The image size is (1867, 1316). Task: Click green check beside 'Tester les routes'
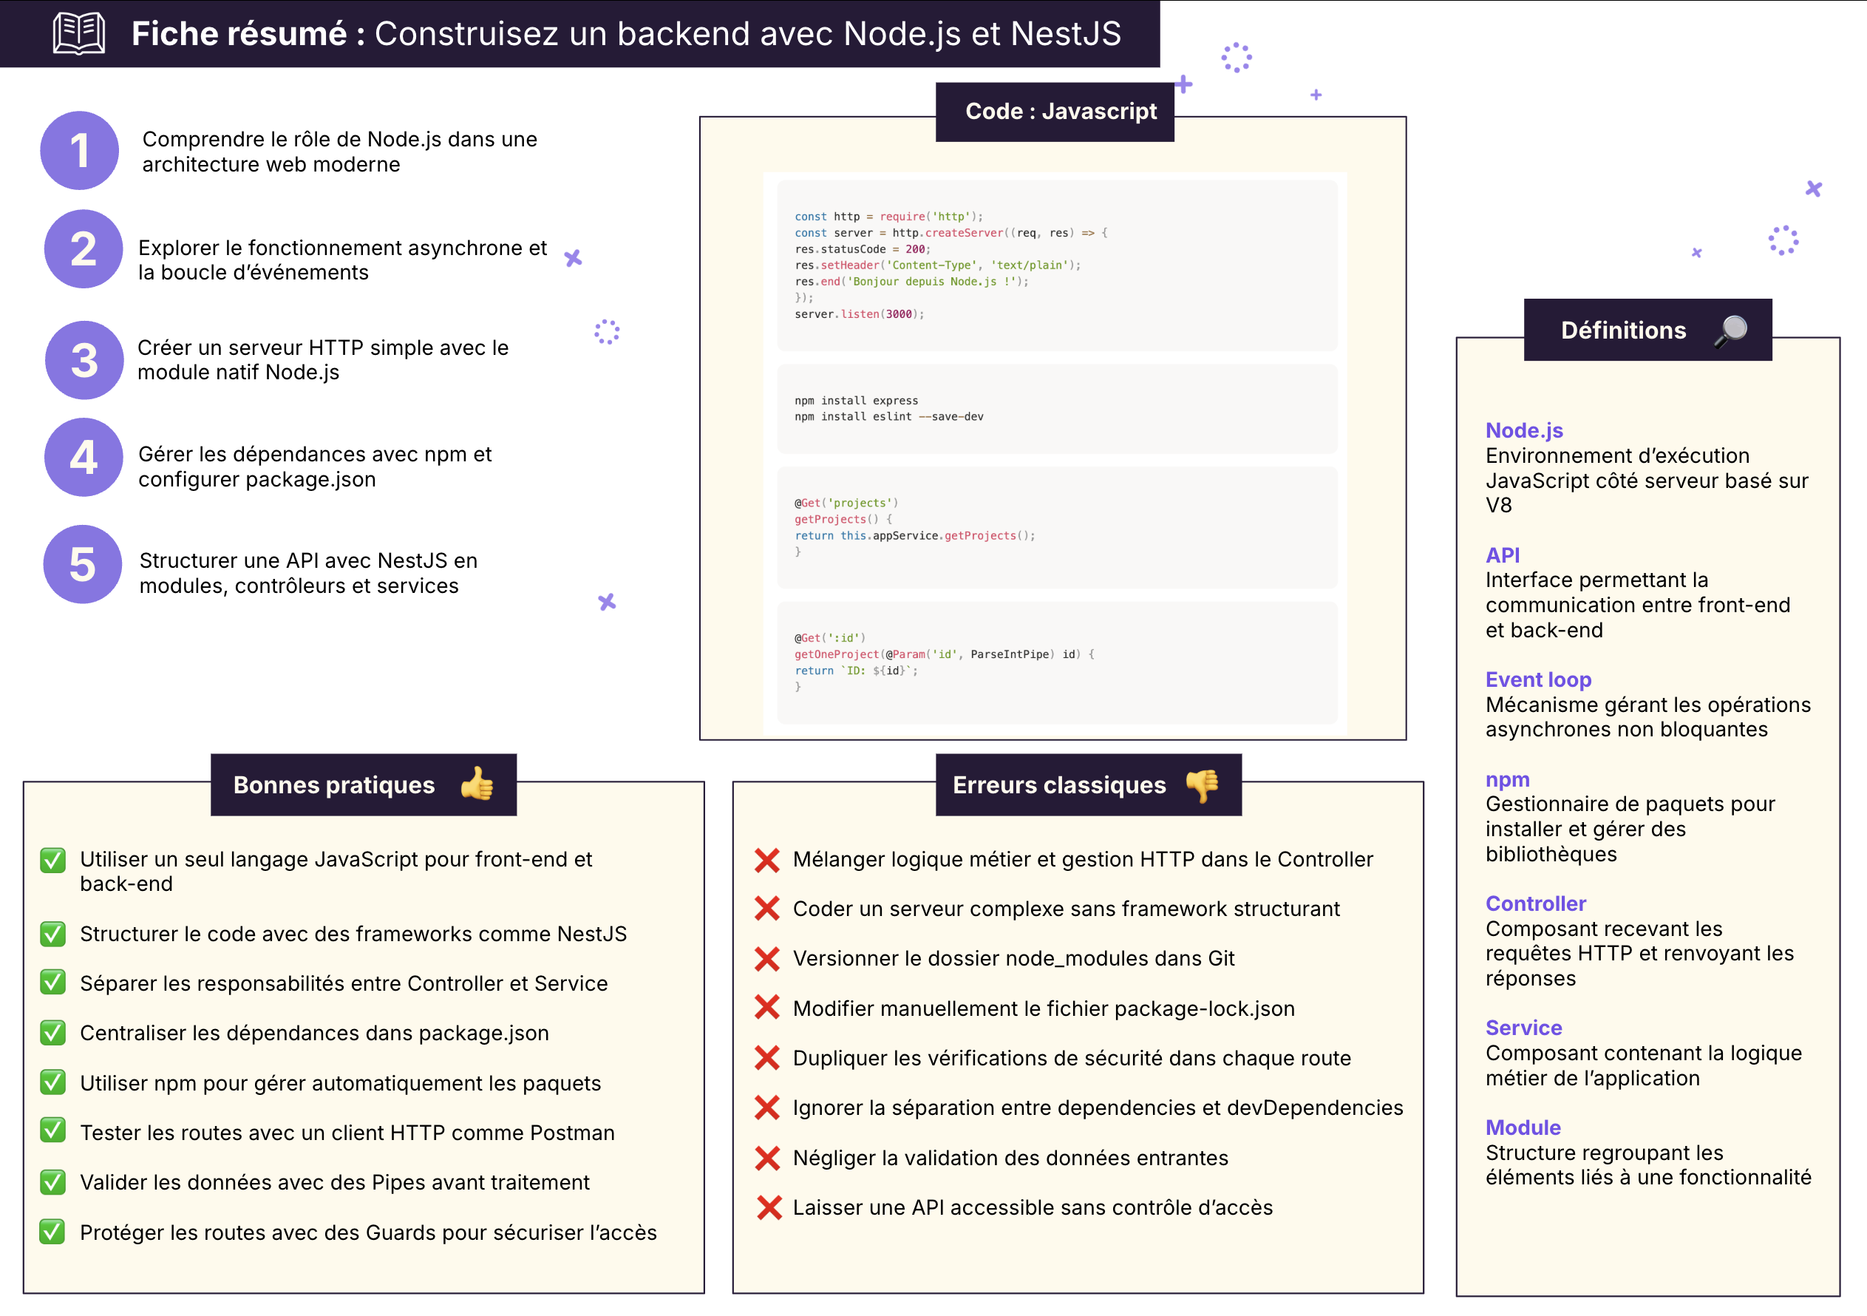(53, 1130)
